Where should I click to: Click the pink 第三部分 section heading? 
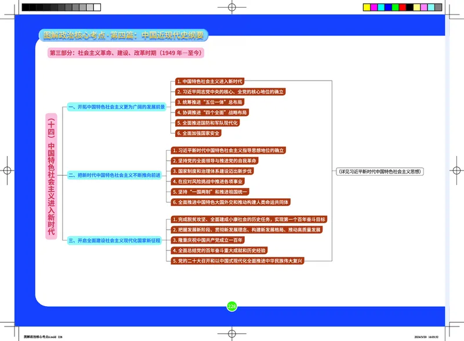[126, 53]
